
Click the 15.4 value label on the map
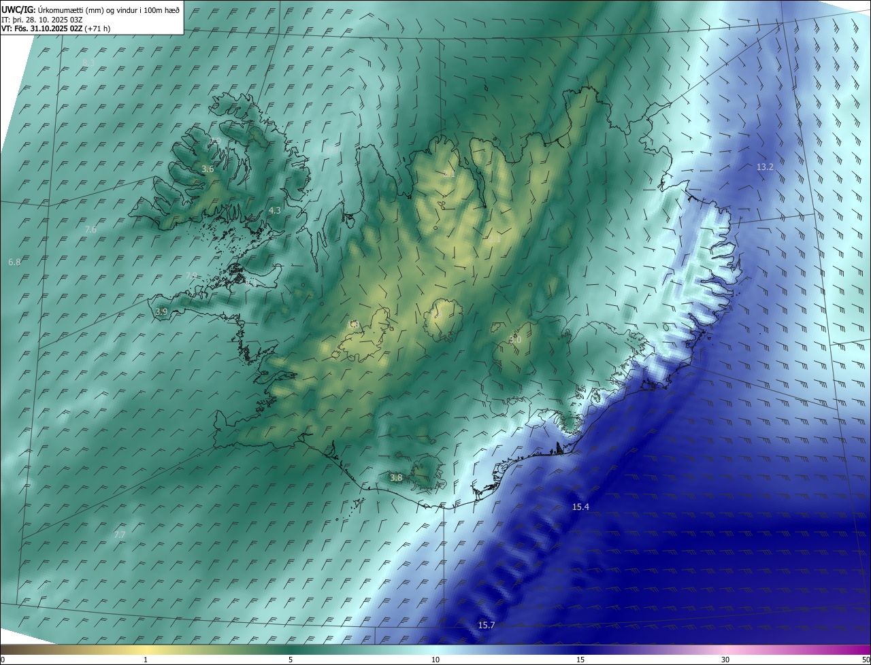(x=580, y=507)
